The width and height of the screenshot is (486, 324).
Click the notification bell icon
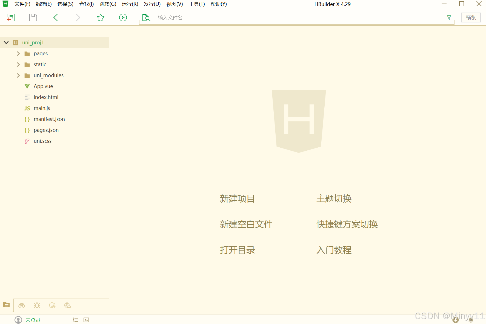pos(471,320)
